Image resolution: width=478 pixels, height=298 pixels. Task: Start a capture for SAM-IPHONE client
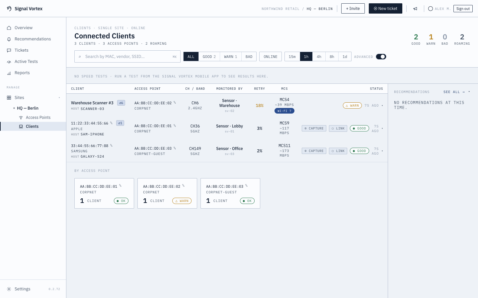(x=314, y=128)
